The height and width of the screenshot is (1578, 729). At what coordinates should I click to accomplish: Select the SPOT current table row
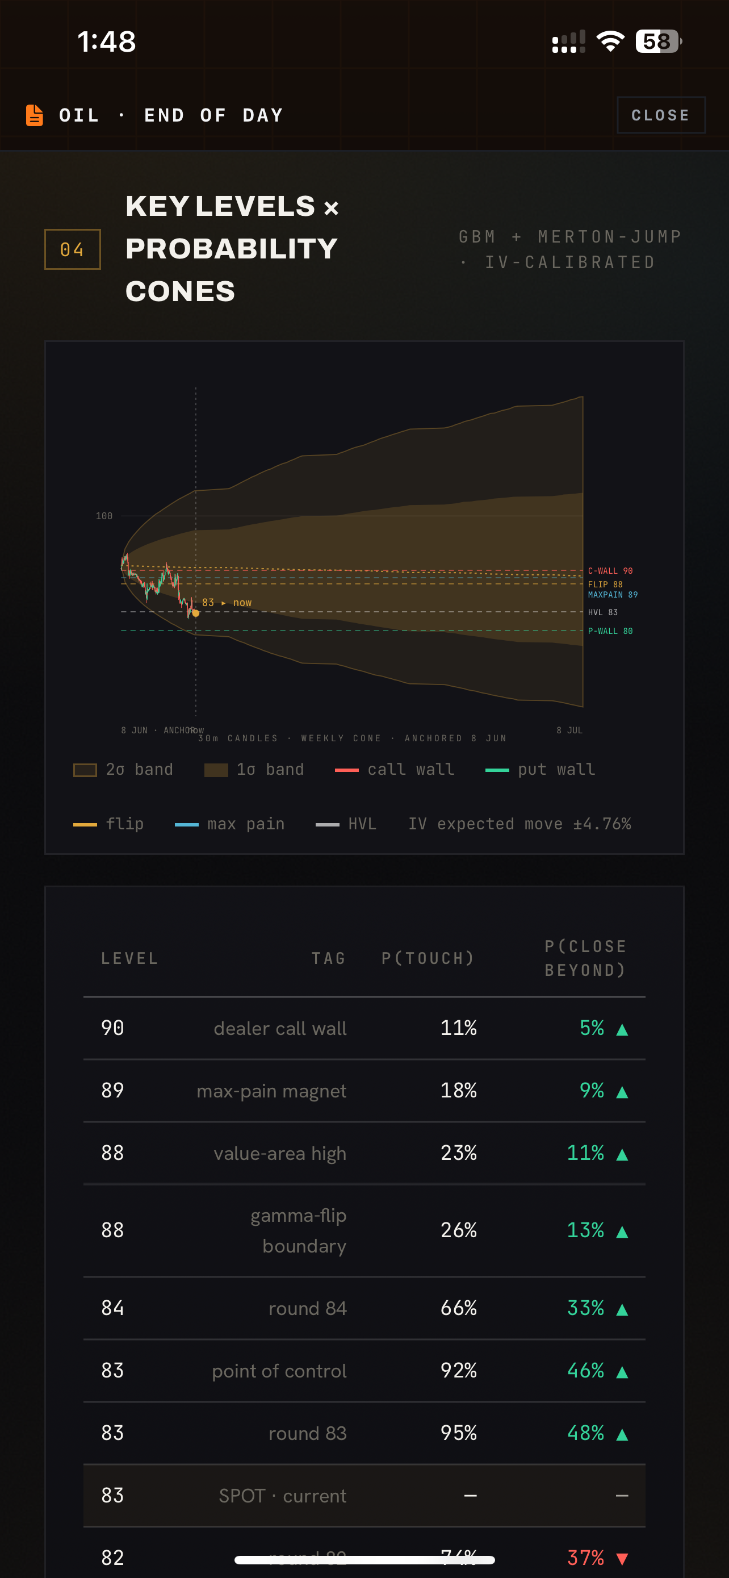(364, 1496)
